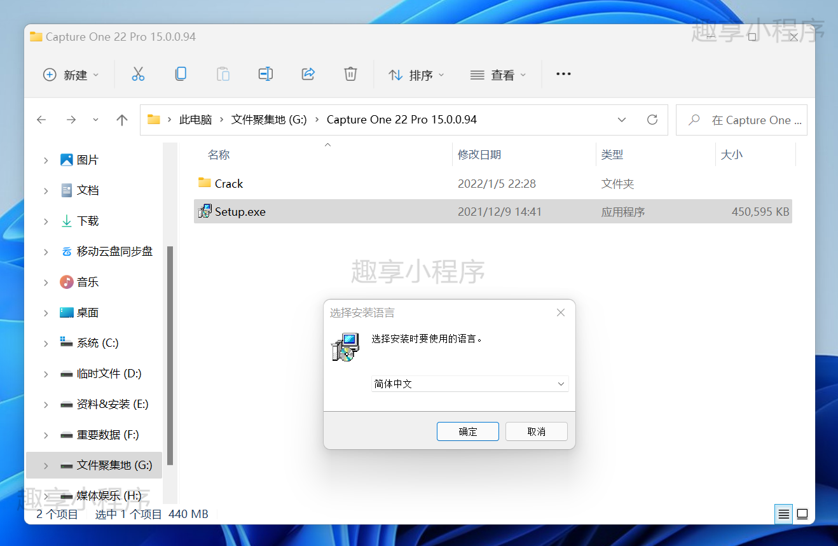The image size is (838, 546).
Task: Click the 450,595 KB size cell
Action: 760,211
